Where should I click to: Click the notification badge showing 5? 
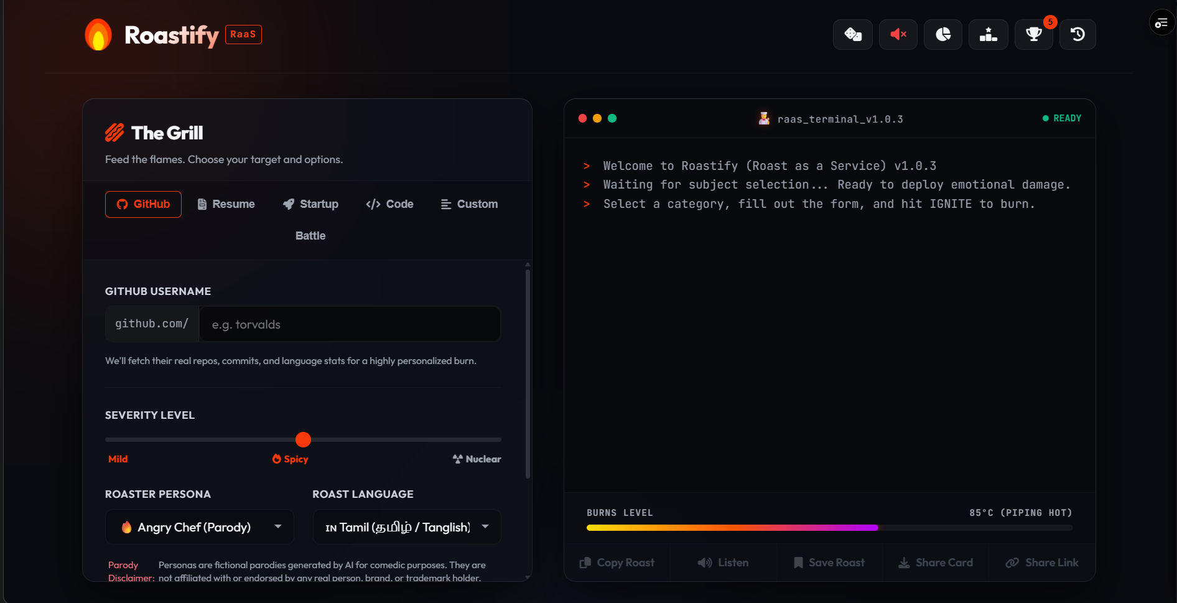(x=1050, y=22)
